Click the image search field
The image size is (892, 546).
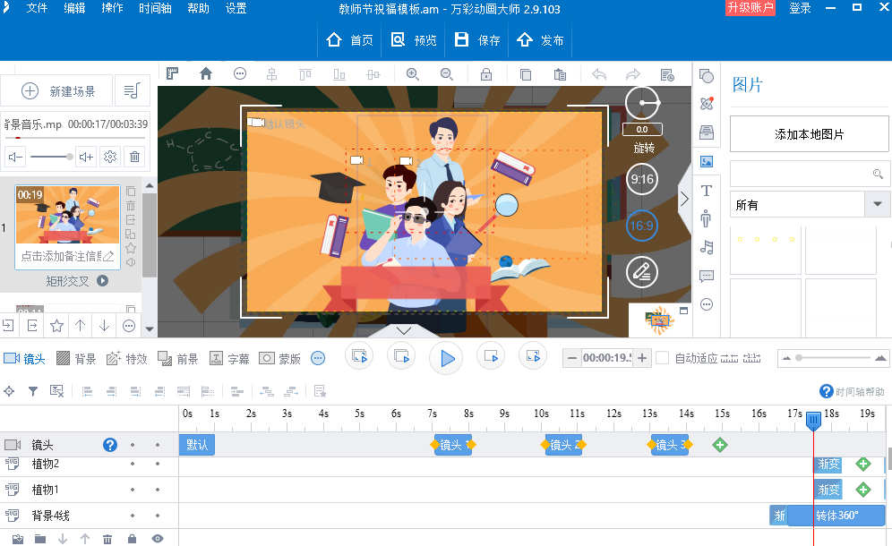point(810,174)
